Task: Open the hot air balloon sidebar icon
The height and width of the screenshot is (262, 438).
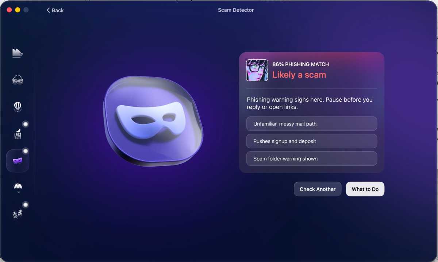Action: (18, 107)
